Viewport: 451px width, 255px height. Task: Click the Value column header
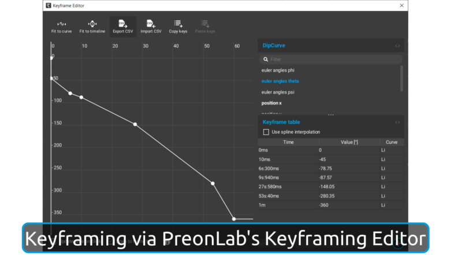click(x=350, y=142)
